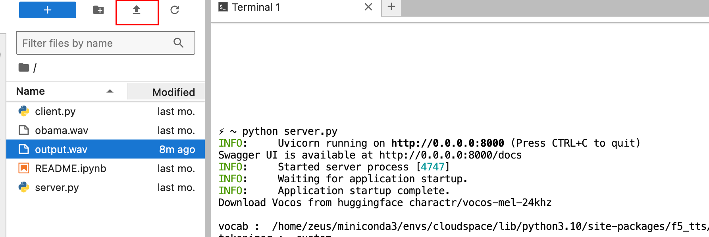Open the root folder breadcrumb icon
This screenshot has width=709, height=237.
coord(24,68)
